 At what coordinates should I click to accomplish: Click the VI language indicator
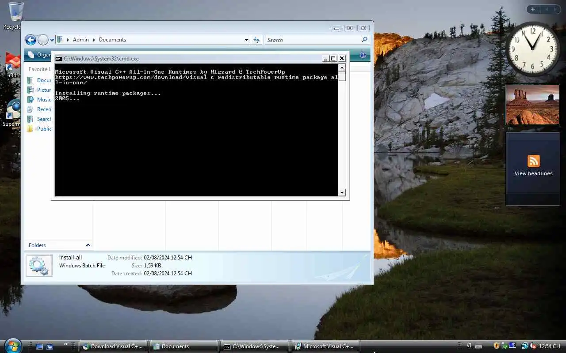click(469, 346)
